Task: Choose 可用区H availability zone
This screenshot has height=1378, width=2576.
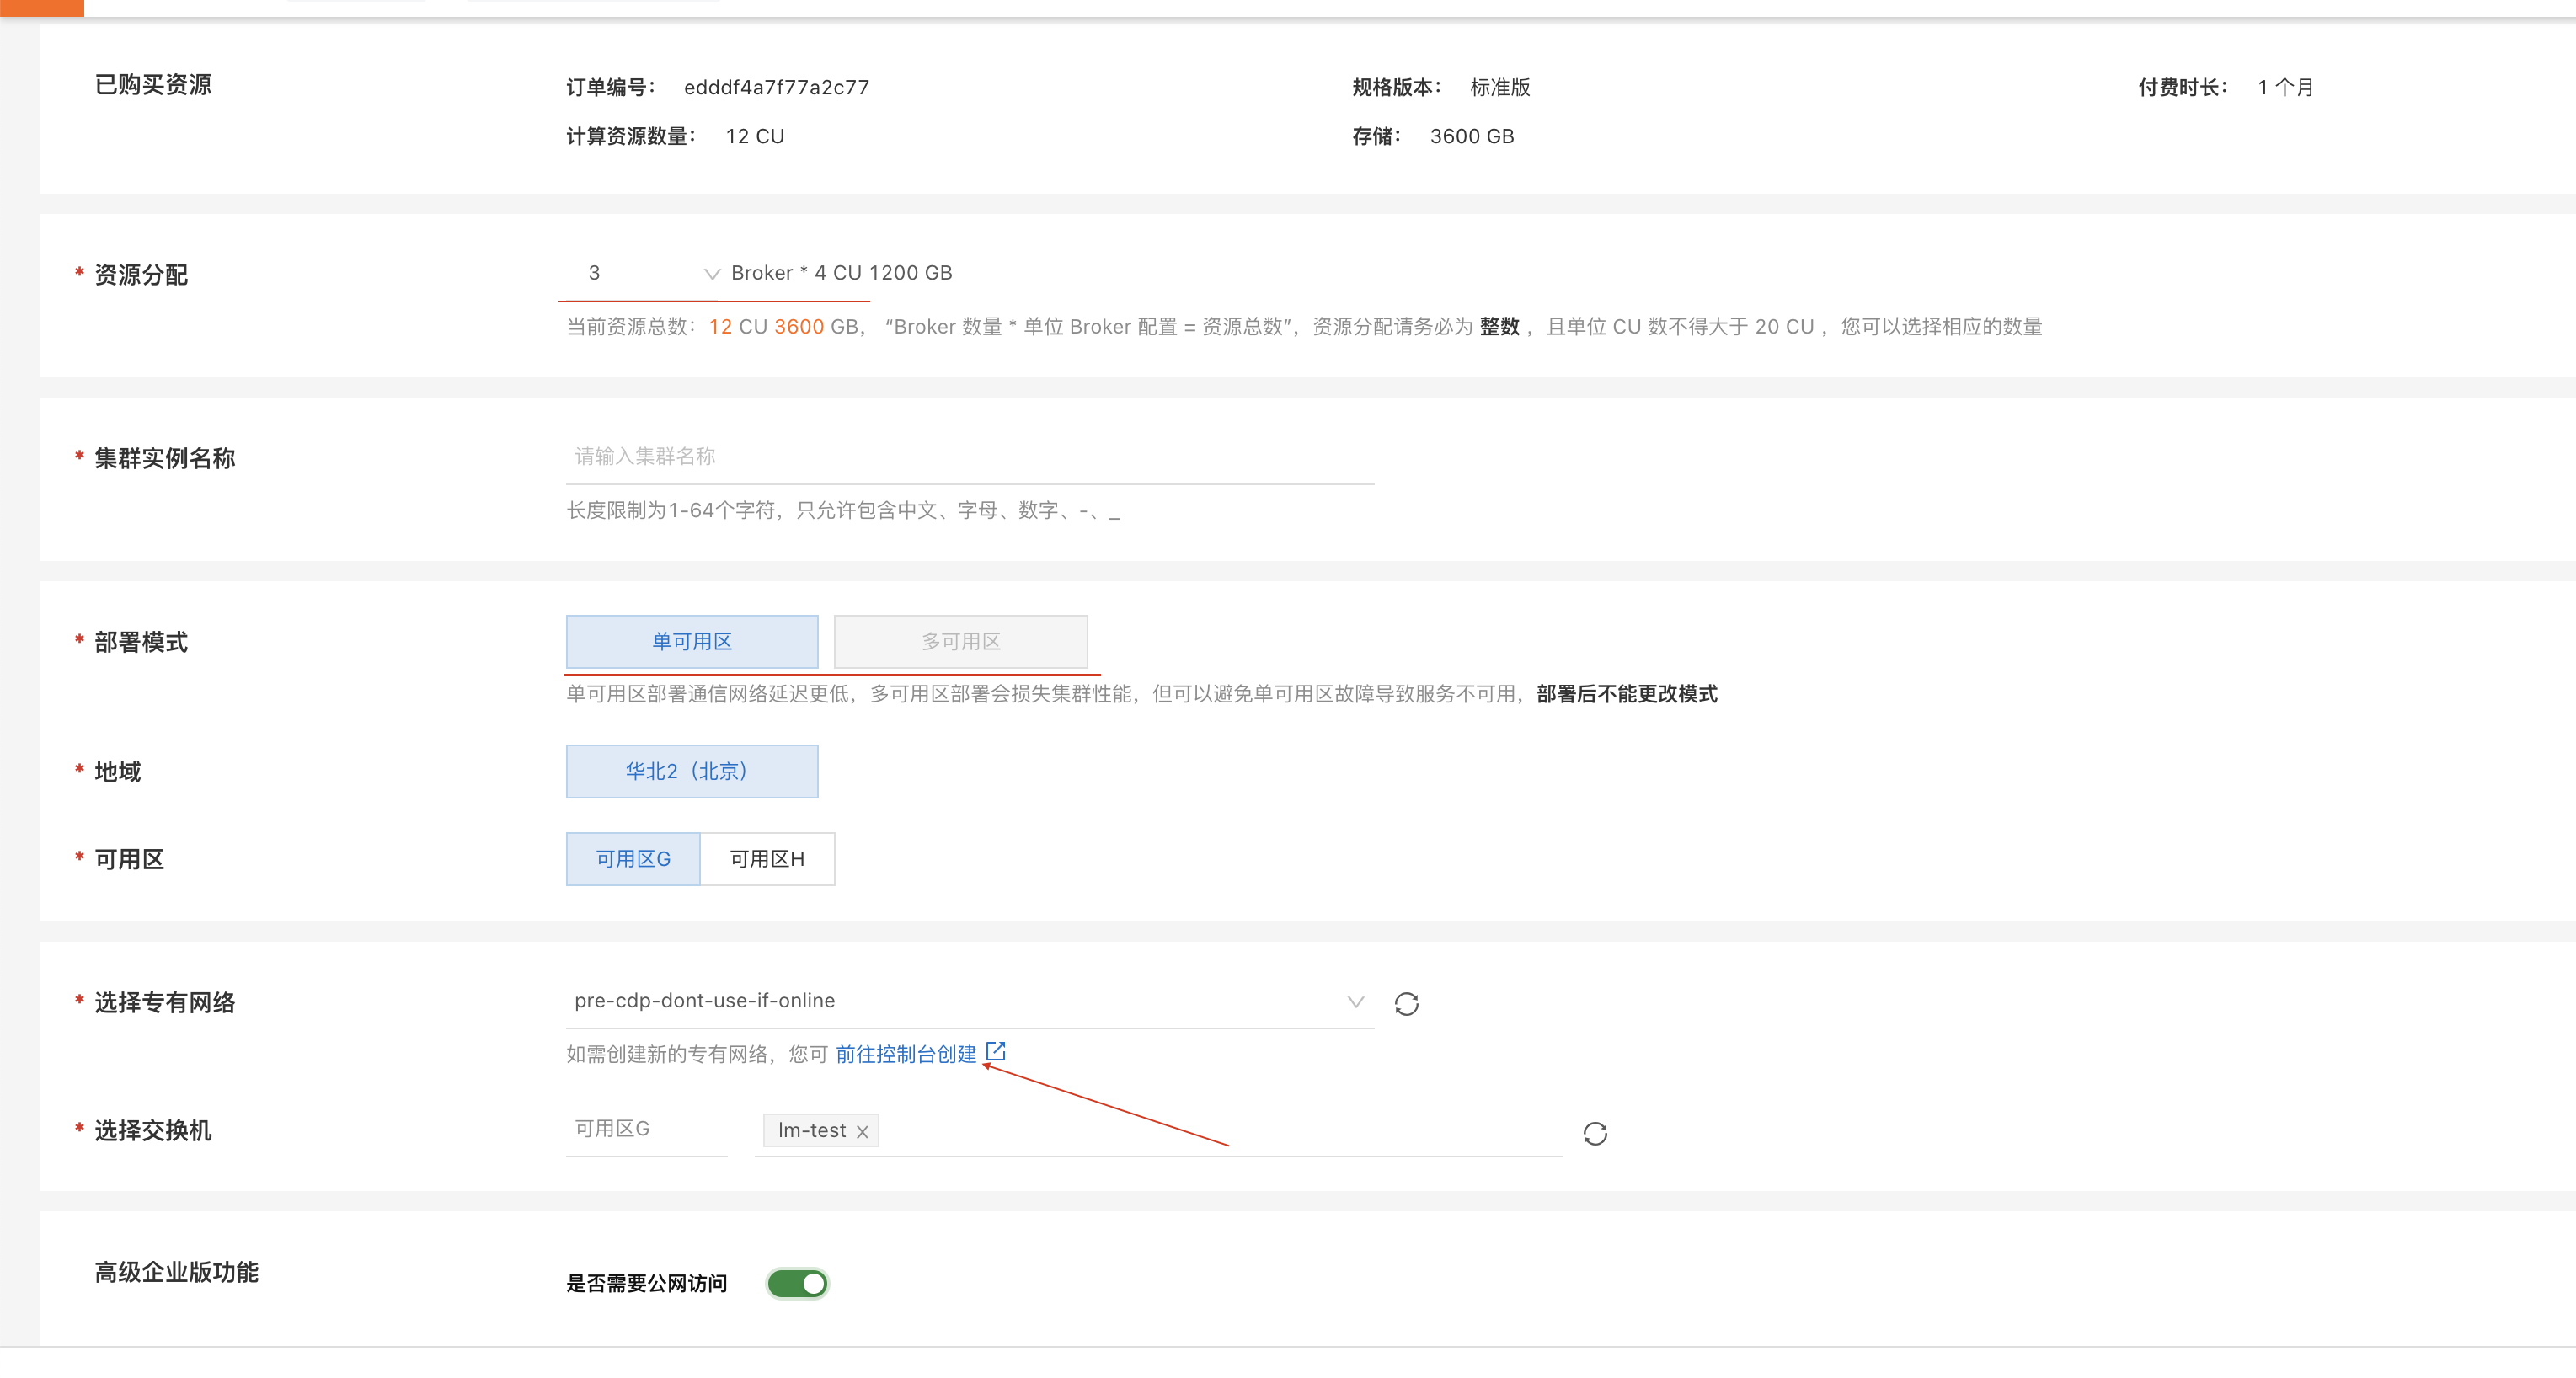Action: point(767,858)
